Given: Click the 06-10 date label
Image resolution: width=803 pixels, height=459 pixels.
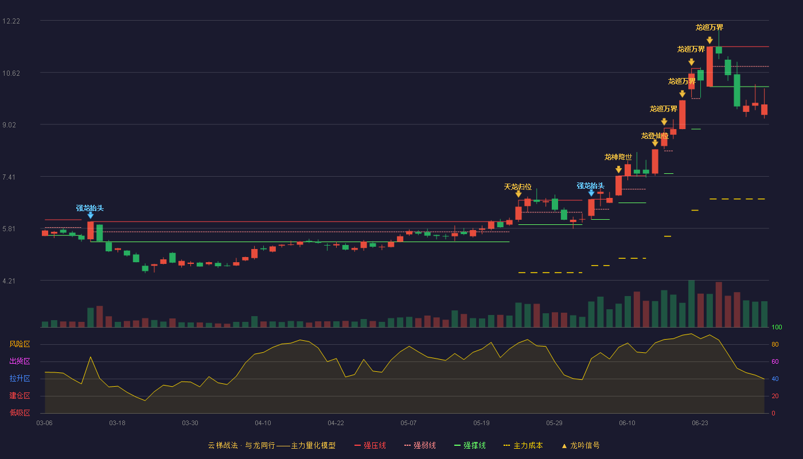Looking at the screenshot, I should point(627,423).
